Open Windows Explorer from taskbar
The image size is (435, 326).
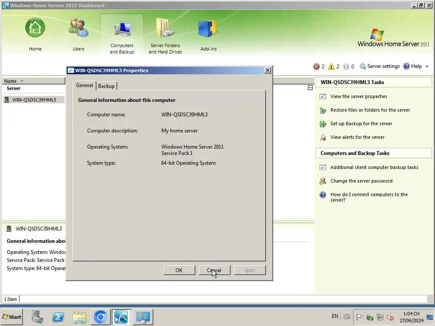coord(79,317)
